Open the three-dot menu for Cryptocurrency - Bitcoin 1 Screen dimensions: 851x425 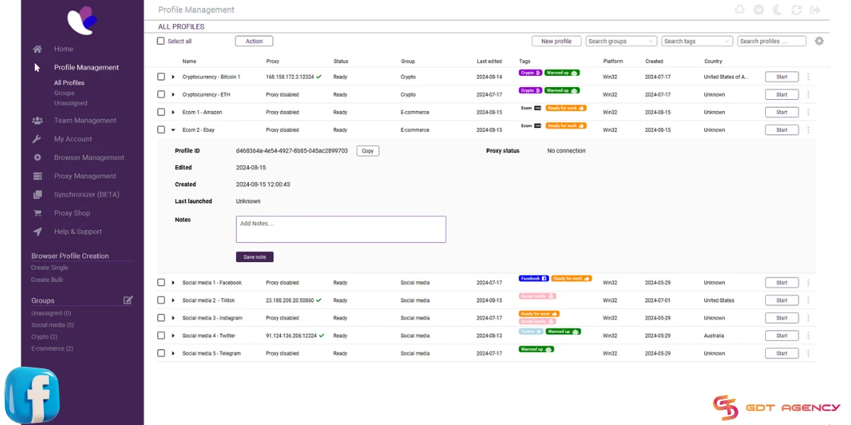808,77
